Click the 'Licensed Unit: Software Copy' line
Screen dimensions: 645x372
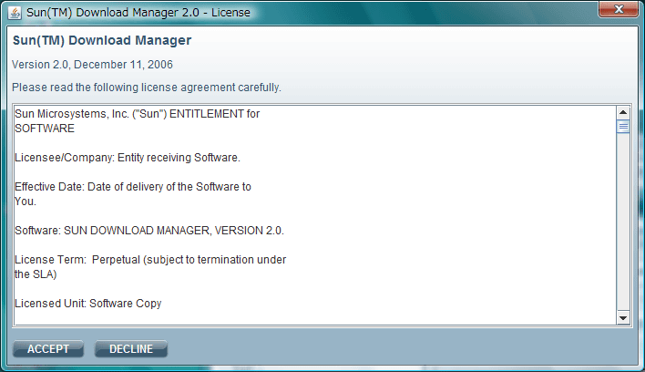point(88,304)
